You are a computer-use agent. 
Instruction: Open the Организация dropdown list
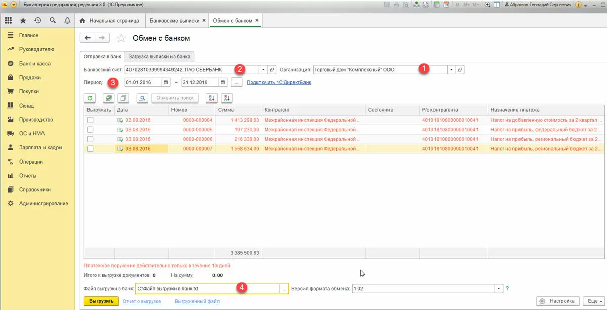coord(451,70)
